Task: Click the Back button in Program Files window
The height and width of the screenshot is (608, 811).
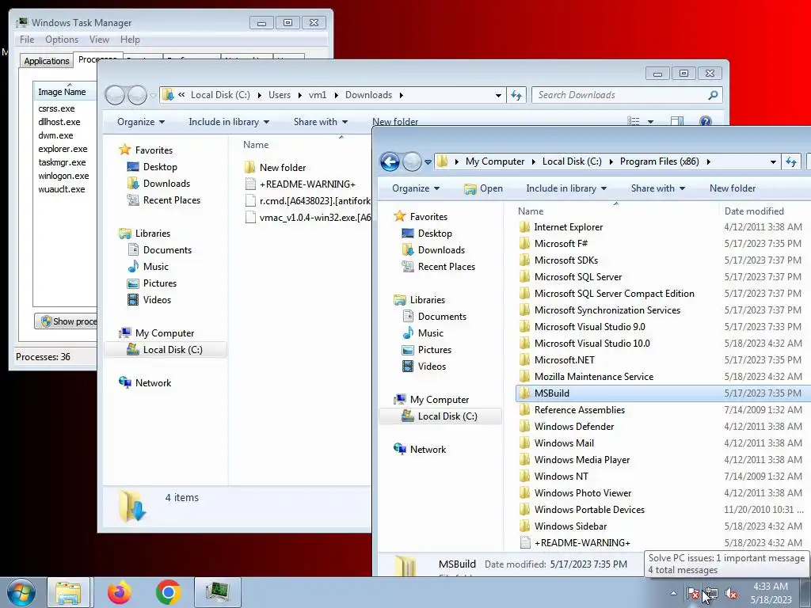Action: [x=390, y=161]
